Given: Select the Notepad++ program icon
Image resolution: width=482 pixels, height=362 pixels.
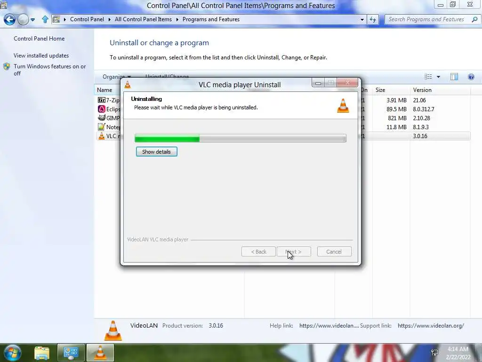Looking at the screenshot, I should click(102, 127).
